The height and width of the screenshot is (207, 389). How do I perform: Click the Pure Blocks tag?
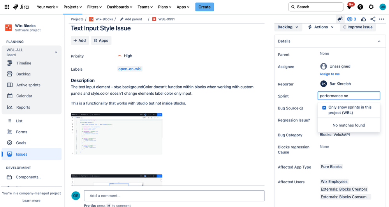coord(331,167)
